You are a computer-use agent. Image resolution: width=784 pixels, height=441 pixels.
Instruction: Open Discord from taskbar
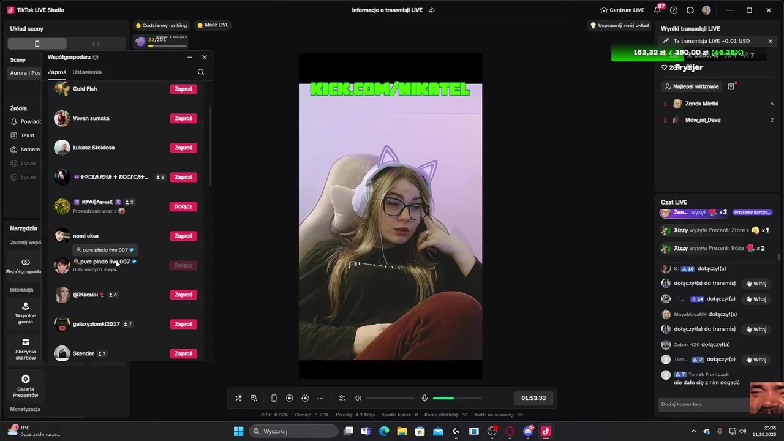[x=528, y=431]
